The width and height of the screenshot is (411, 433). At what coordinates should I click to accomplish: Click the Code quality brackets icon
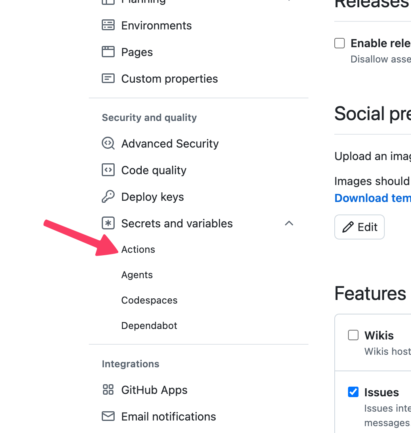coord(108,170)
